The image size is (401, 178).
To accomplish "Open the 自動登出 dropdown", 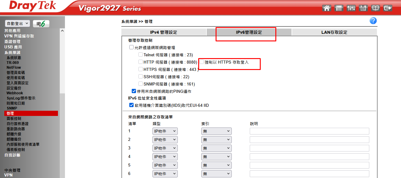I will coord(17,23).
